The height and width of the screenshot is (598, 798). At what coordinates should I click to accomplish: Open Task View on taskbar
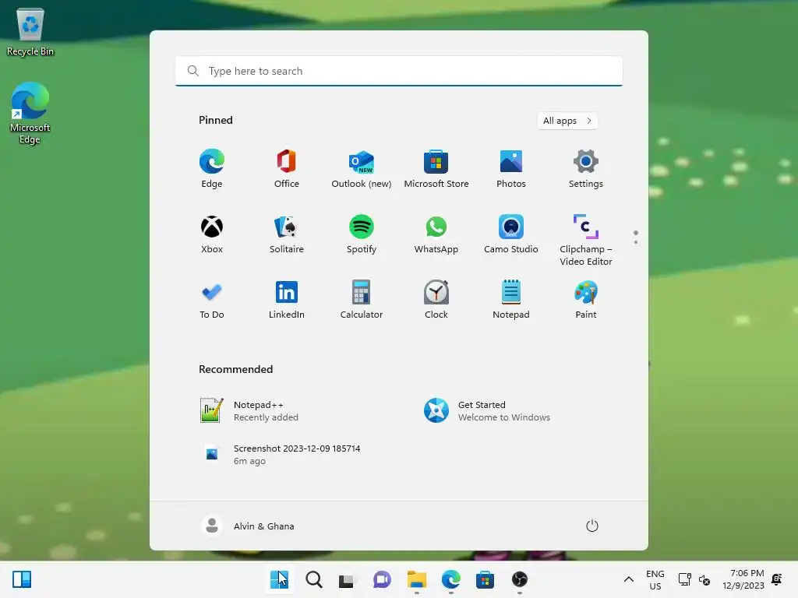pyautogui.click(x=347, y=579)
